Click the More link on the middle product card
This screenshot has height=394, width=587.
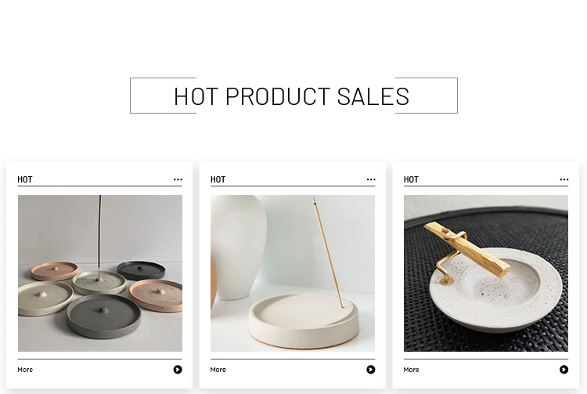[x=218, y=370]
